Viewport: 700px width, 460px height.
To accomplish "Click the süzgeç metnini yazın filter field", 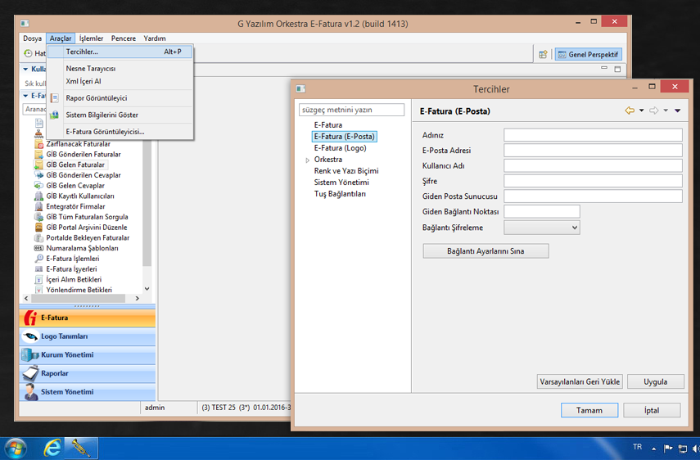I will coord(351,110).
